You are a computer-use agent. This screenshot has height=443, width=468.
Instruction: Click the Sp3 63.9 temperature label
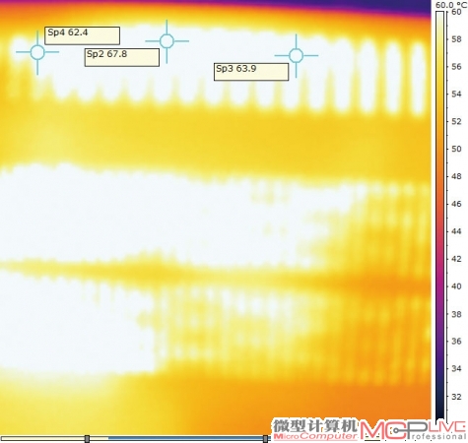pos(251,72)
